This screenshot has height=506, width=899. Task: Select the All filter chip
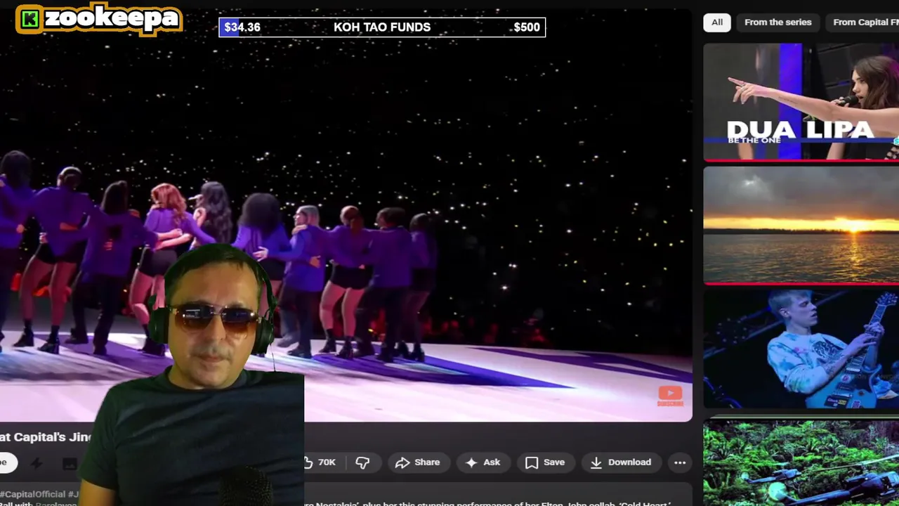[717, 22]
